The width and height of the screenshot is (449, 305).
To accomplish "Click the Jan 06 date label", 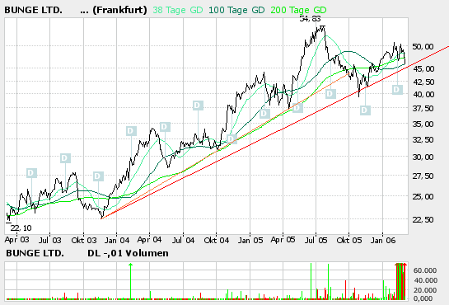I will click(383, 240).
